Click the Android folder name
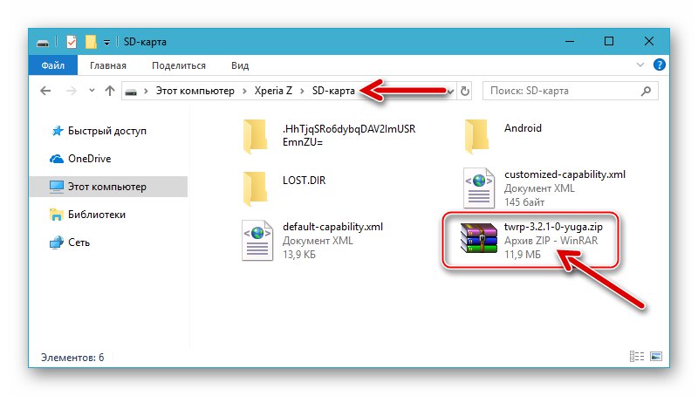Image resolution: width=698 pixels, height=396 pixels. tap(523, 128)
